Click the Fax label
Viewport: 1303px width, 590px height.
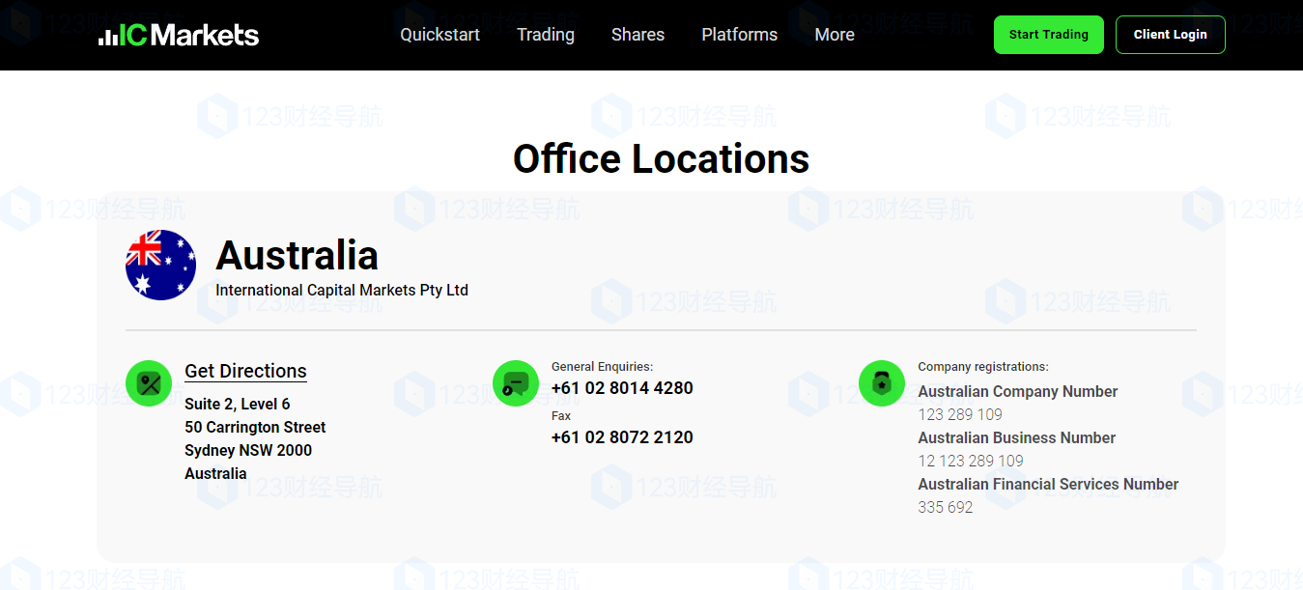point(561,416)
